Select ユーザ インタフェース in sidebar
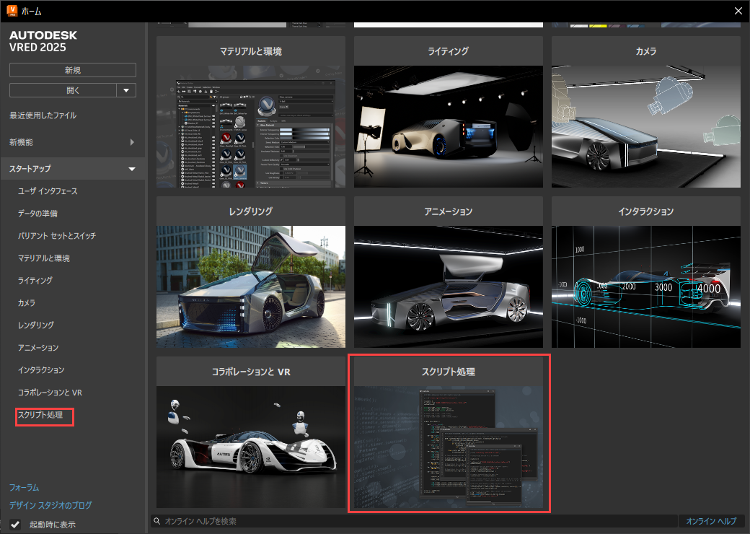The width and height of the screenshot is (750, 534). 48,191
